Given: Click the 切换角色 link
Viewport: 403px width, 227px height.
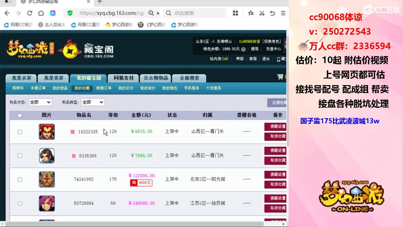Looking at the screenshot, I should coord(271,42).
